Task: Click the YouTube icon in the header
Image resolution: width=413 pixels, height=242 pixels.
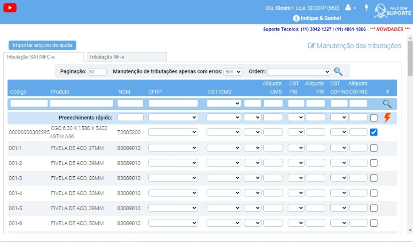Action: coord(9,7)
